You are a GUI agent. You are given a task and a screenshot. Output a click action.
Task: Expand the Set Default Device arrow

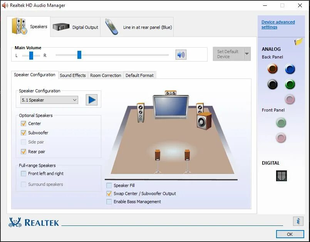pyautogui.click(x=247, y=54)
